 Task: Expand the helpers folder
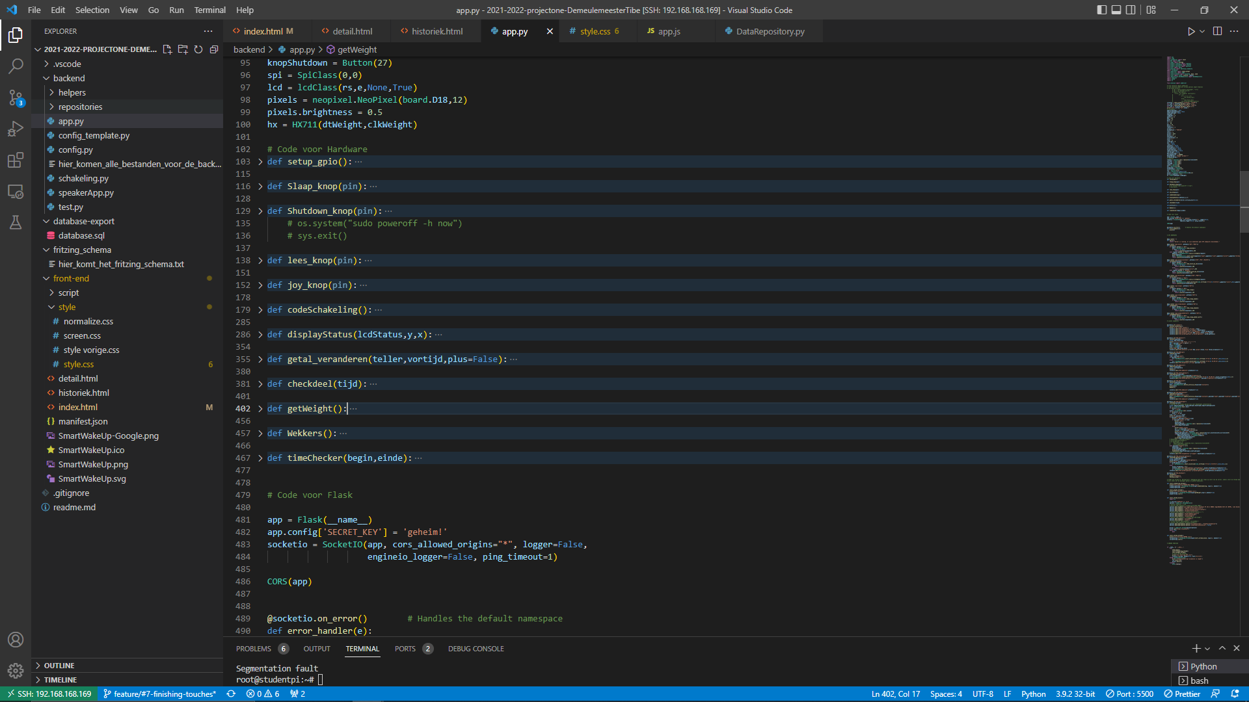[x=72, y=92]
